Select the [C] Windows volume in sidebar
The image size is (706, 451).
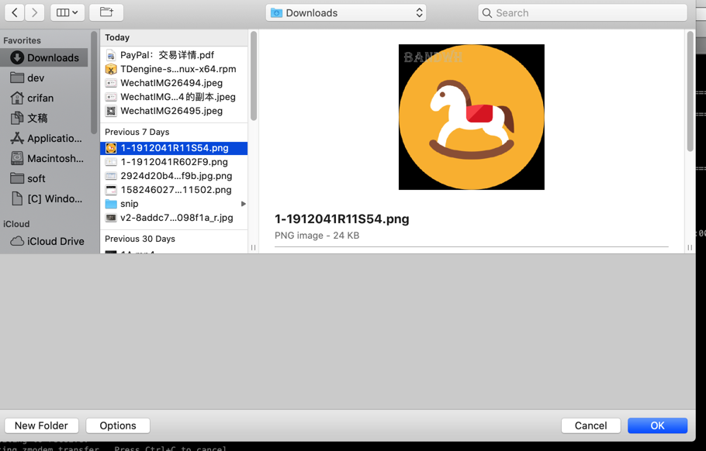coord(44,198)
